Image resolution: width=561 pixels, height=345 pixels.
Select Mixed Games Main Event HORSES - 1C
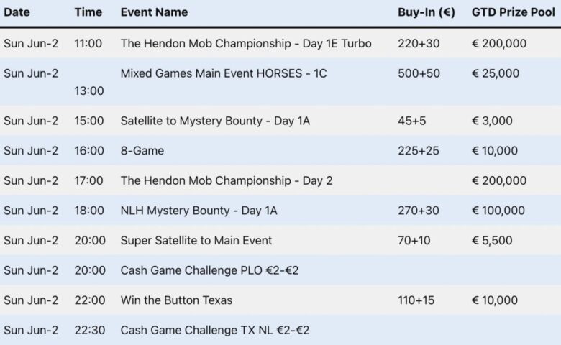[224, 73]
